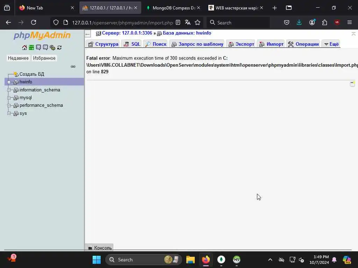Reload the page with browser refresh button
This screenshot has height=268, width=358.
tap(34, 22)
